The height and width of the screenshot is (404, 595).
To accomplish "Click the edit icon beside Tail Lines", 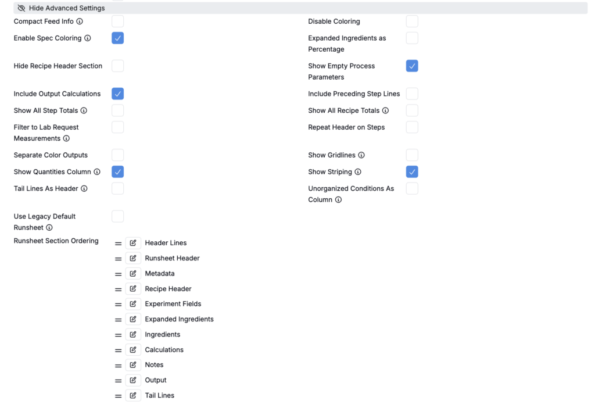I will pos(133,395).
